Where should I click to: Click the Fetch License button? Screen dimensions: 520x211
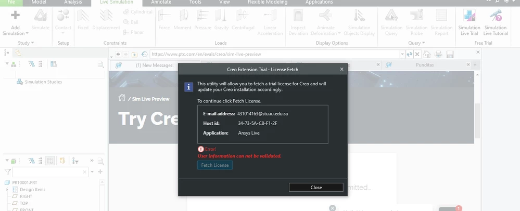coord(215,165)
